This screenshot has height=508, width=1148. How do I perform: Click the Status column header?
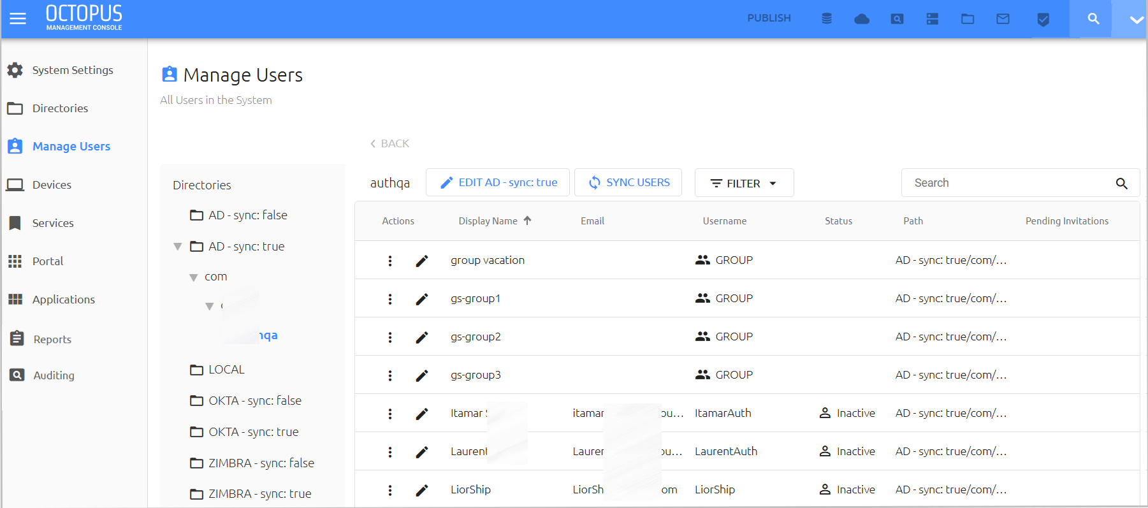coord(838,221)
